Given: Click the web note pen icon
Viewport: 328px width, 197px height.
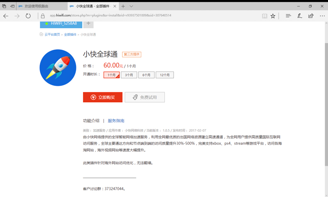Looking at the screenshot, I should click(299, 16).
